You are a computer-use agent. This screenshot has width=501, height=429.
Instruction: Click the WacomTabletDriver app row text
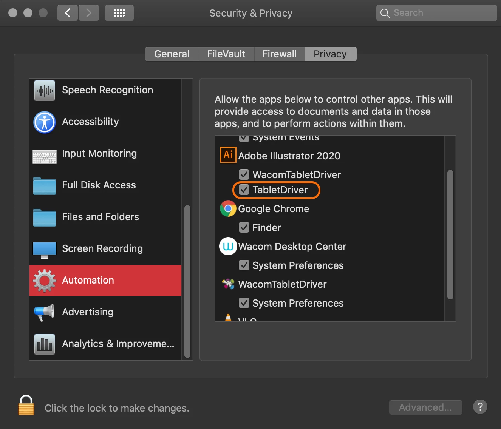pos(283,284)
